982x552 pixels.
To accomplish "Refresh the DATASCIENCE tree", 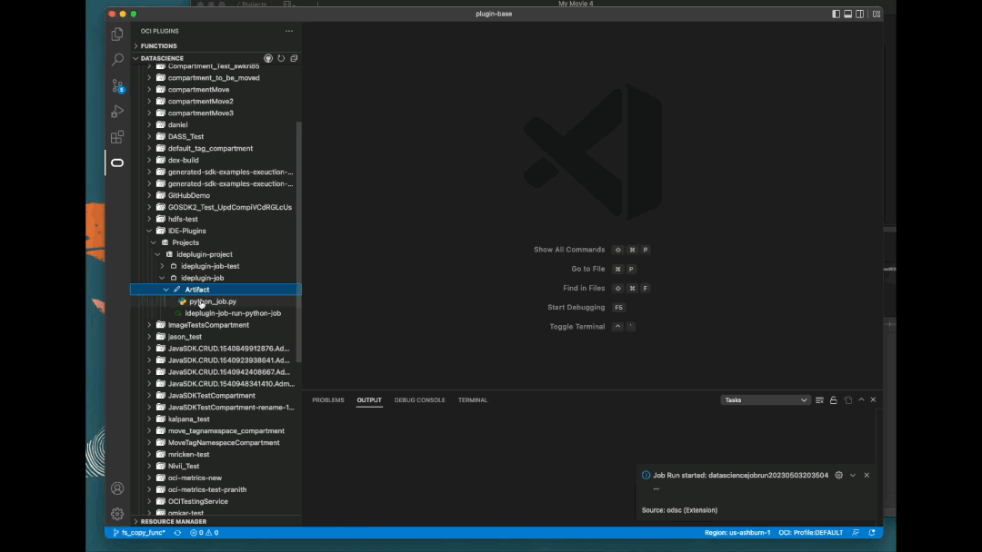I will pyautogui.click(x=280, y=57).
